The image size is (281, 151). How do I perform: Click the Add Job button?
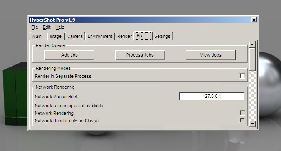point(69,55)
